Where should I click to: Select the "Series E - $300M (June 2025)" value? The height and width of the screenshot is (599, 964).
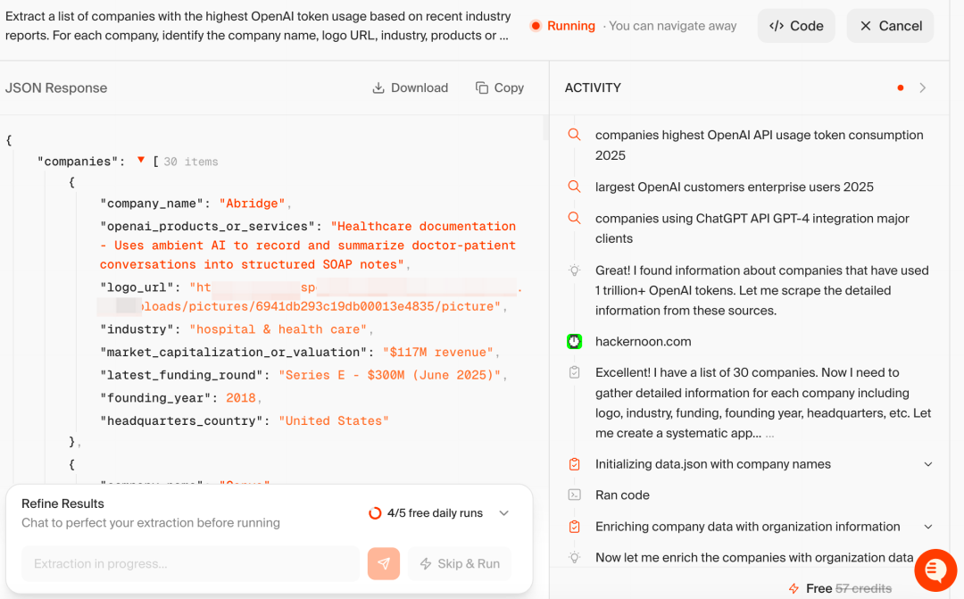tap(390, 375)
